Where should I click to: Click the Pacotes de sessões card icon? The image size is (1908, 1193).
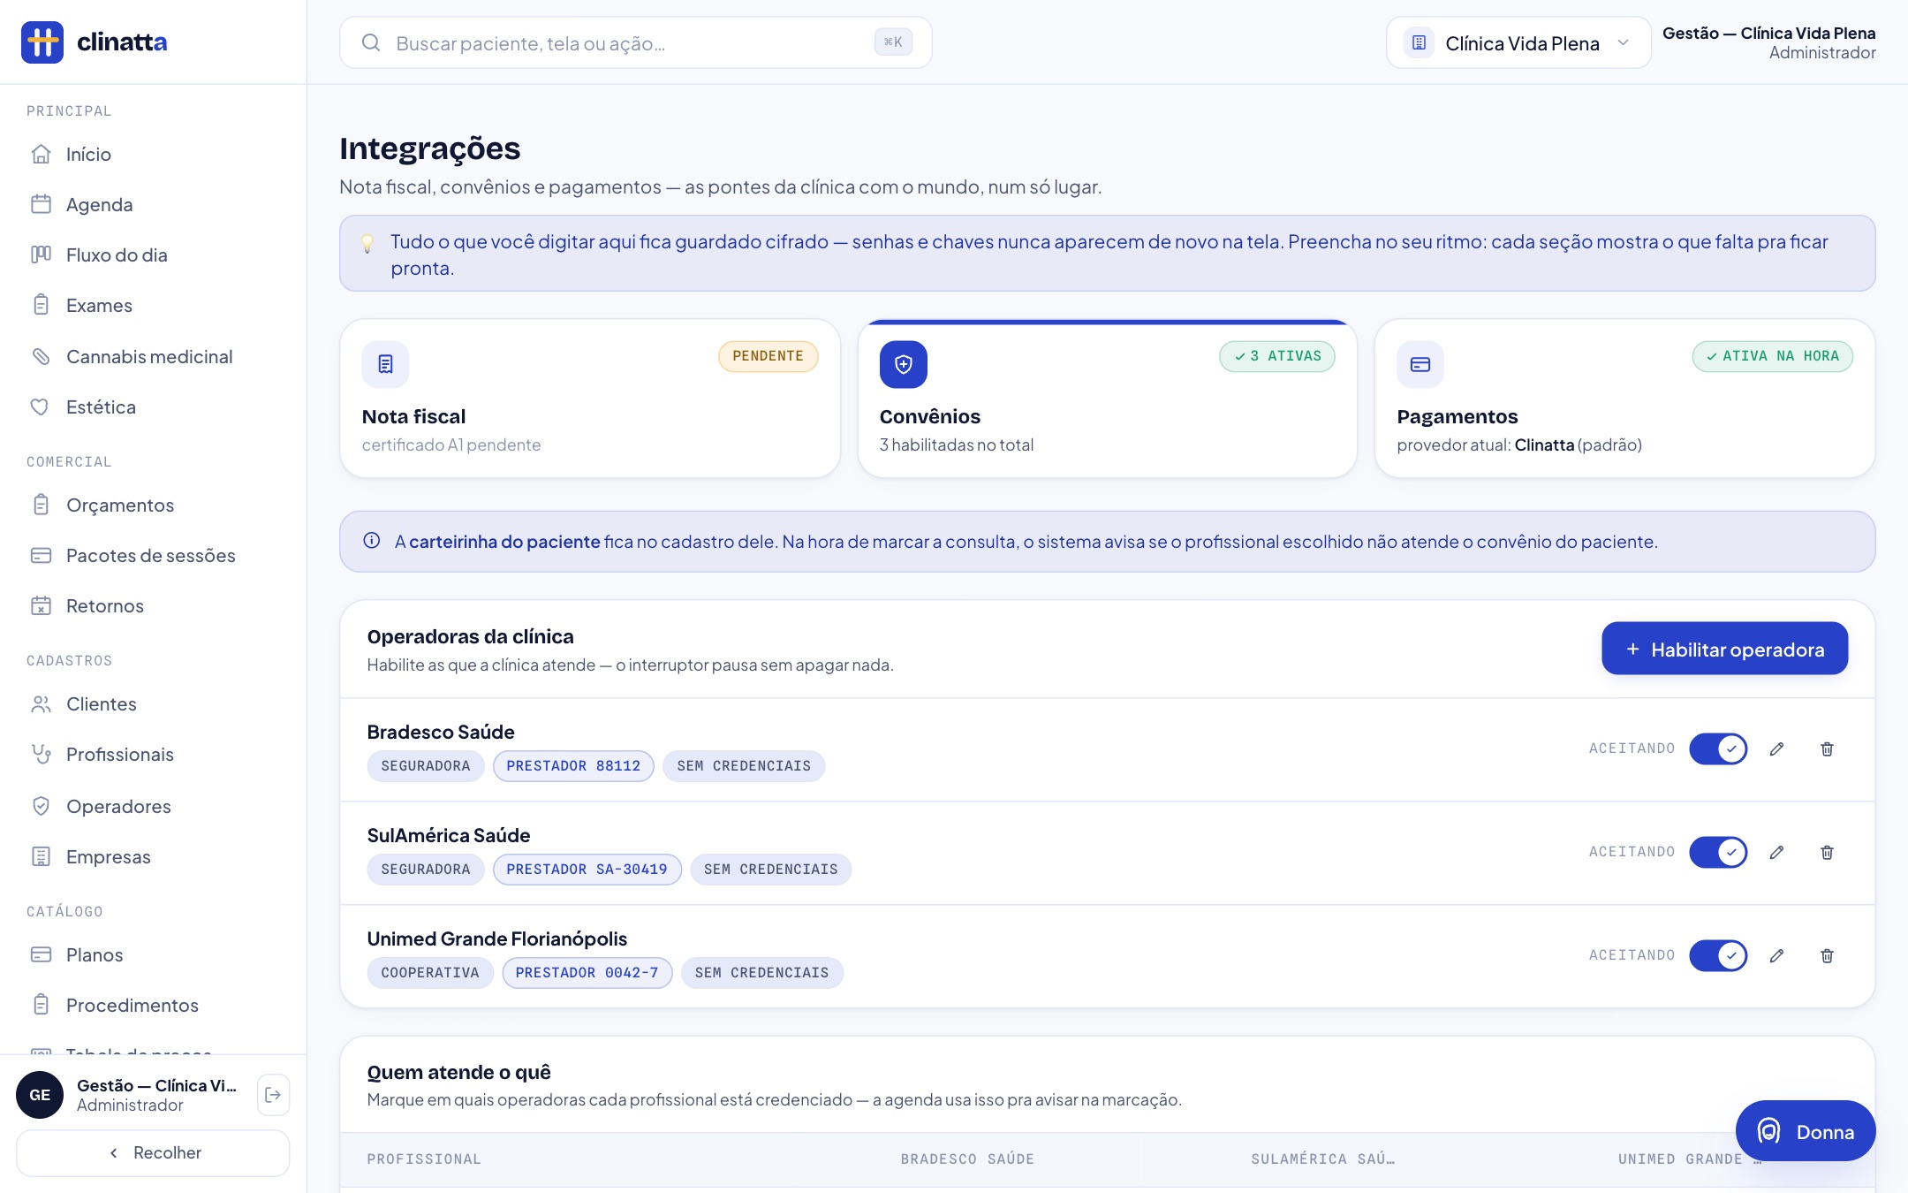(x=41, y=555)
